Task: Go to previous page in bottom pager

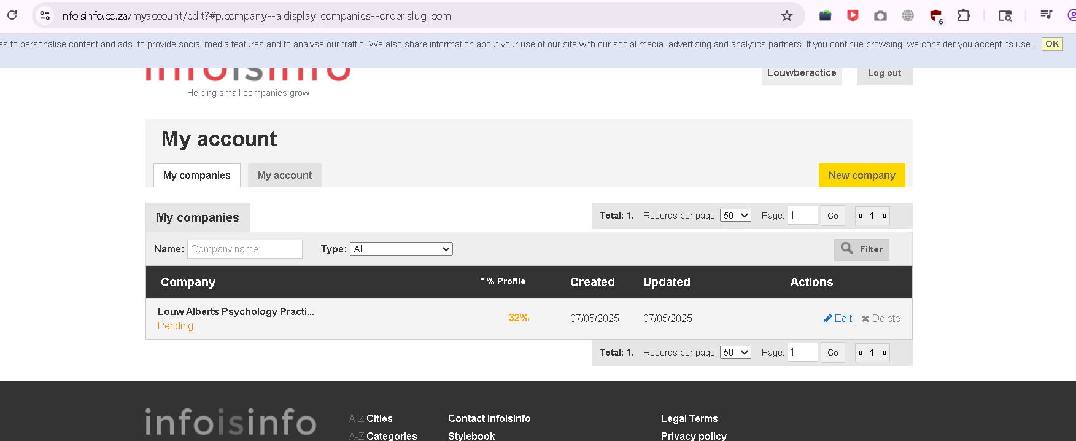Action: (861, 353)
